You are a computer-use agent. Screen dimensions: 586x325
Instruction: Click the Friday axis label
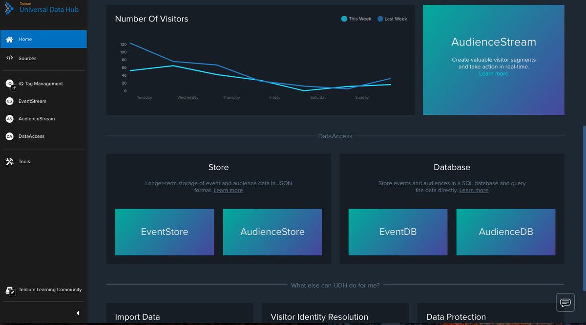275,97
